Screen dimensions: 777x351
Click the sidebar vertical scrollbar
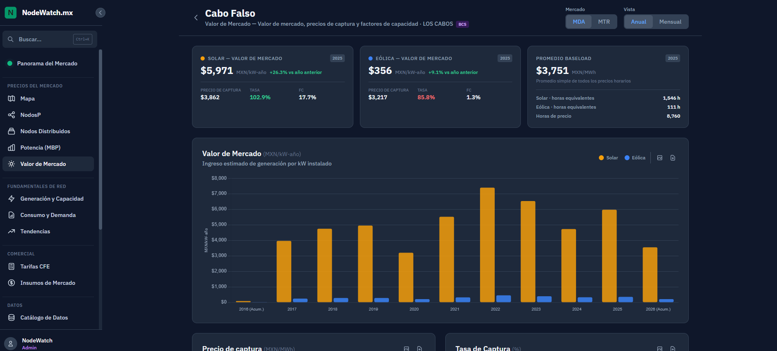coord(100,139)
